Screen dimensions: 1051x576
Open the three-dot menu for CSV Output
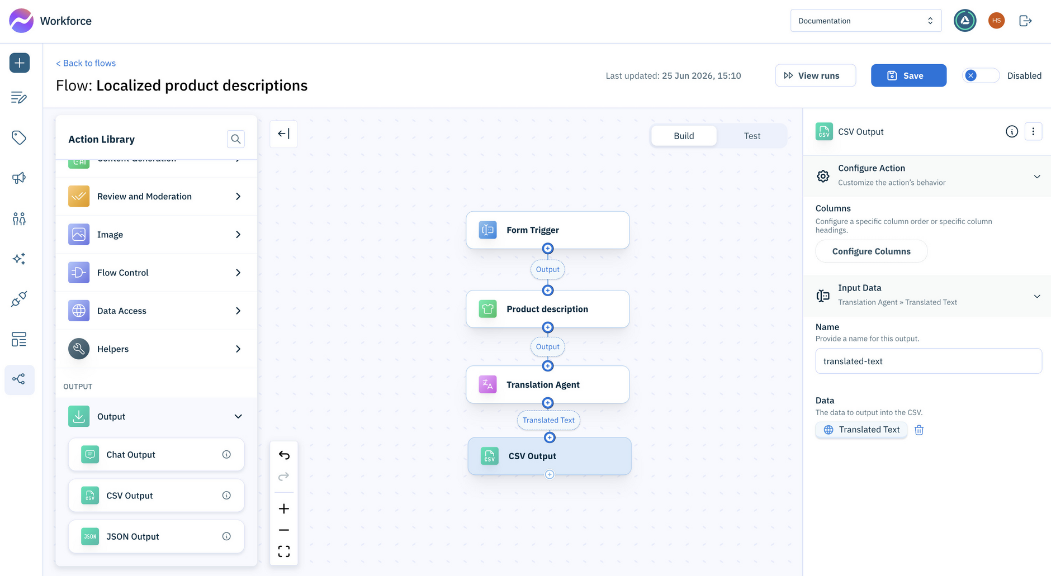(x=1033, y=131)
